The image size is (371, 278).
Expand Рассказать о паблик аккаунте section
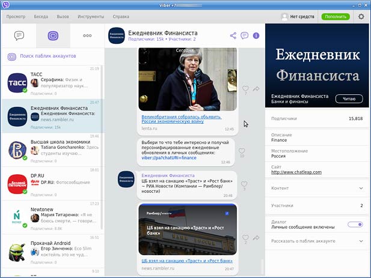point(317,241)
